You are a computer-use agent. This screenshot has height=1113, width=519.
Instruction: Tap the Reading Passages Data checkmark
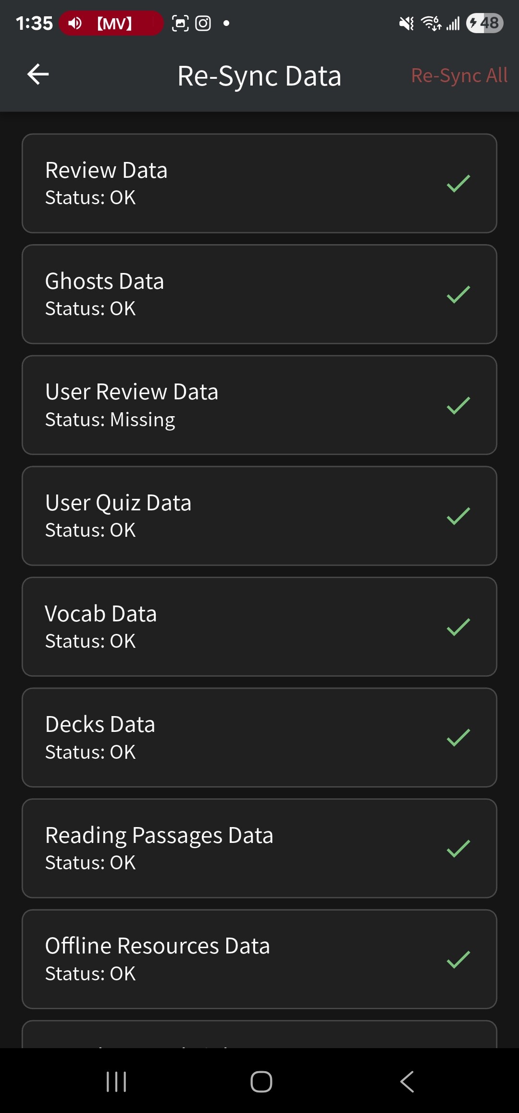pos(458,849)
